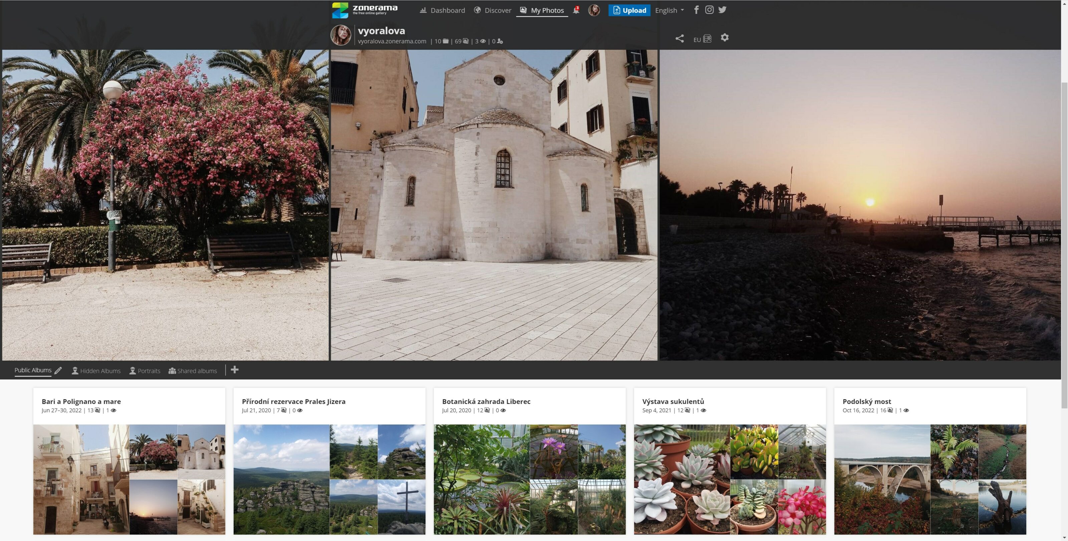Screen dimensions: 1068x541
Task: Select the Discover globe icon
Action: (477, 10)
